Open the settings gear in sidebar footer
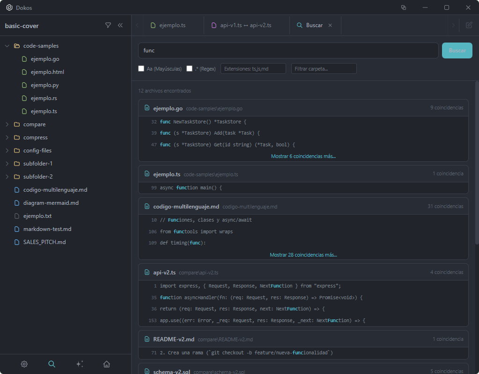Screen dimensions: 479x374 pos(24,364)
